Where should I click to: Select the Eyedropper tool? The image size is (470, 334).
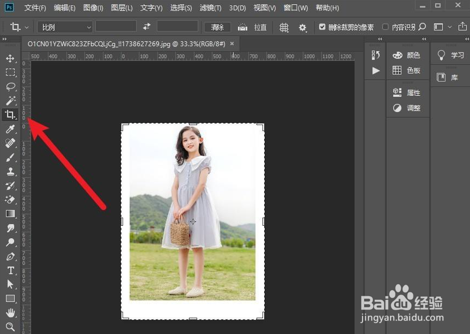[10, 129]
